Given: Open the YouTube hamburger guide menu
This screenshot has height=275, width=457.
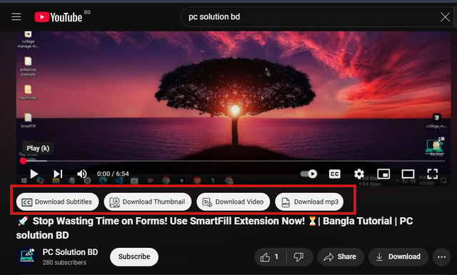Looking at the screenshot, I should pyautogui.click(x=16, y=17).
